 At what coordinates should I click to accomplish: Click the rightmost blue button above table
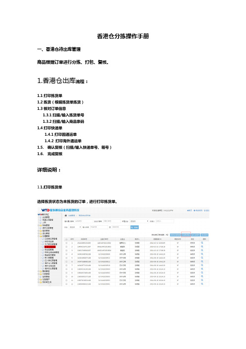(204, 235)
